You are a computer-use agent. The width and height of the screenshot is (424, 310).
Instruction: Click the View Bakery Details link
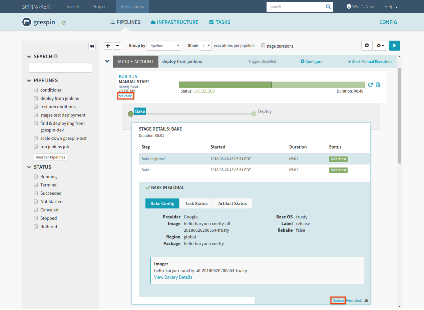click(173, 277)
